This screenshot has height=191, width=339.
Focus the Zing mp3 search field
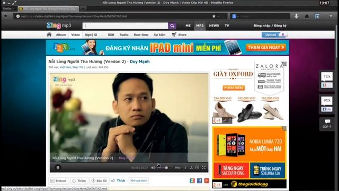click(x=125, y=26)
